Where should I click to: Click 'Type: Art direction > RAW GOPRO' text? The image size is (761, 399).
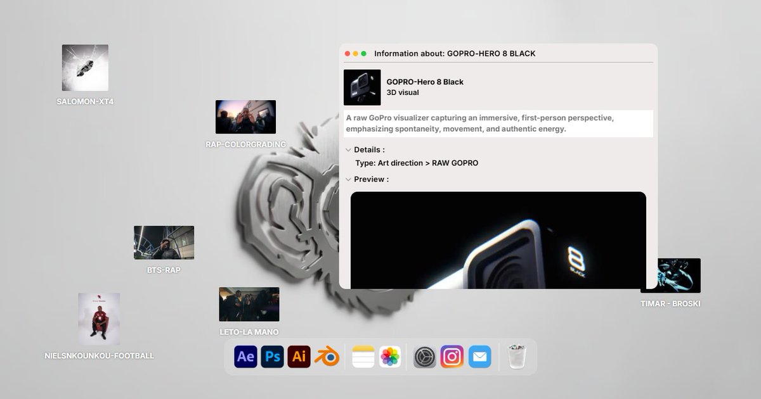[x=417, y=163]
